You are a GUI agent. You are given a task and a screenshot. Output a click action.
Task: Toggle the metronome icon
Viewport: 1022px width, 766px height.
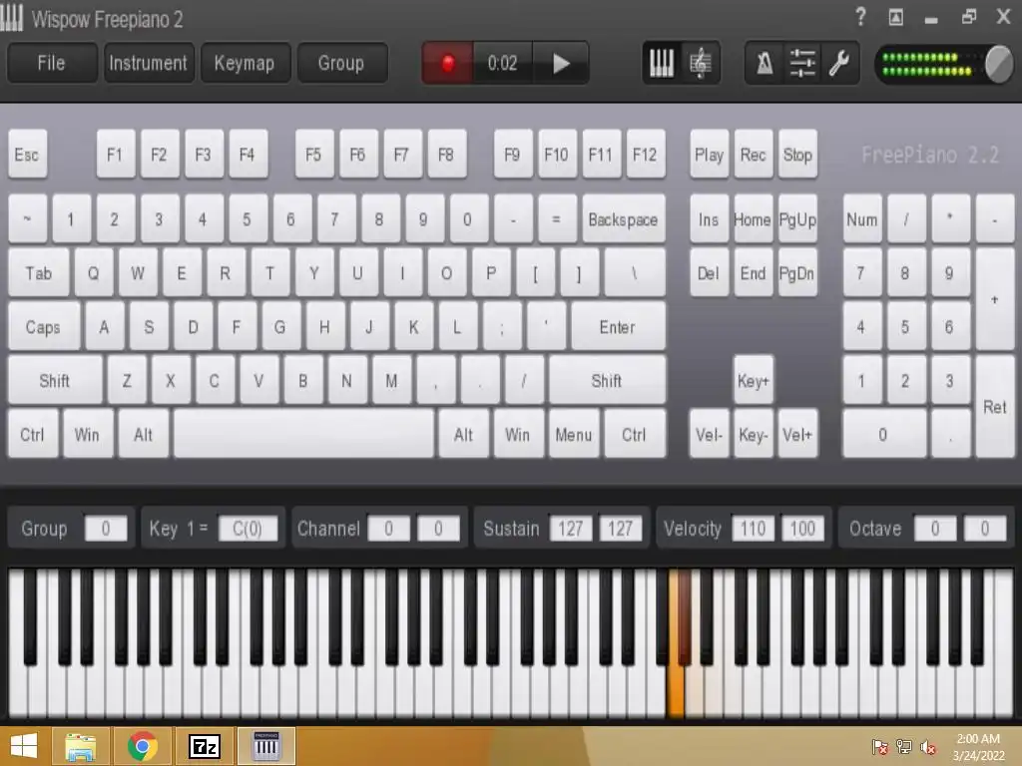[765, 63]
